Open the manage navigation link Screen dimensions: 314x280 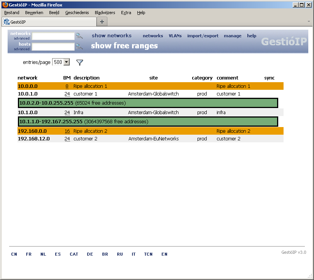coord(233,36)
